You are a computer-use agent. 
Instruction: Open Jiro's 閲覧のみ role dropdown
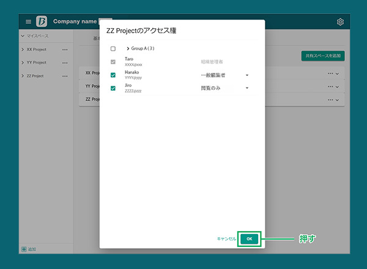coord(247,88)
